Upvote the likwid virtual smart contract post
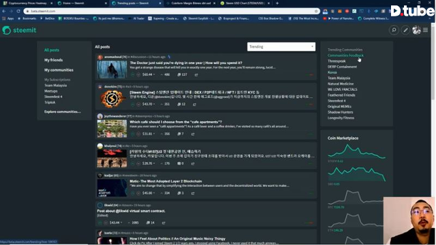The image size is (436, 245). pos(100,223)
